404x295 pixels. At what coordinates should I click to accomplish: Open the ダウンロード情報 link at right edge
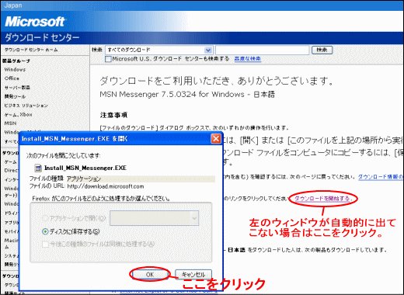(x=381, y=177)
